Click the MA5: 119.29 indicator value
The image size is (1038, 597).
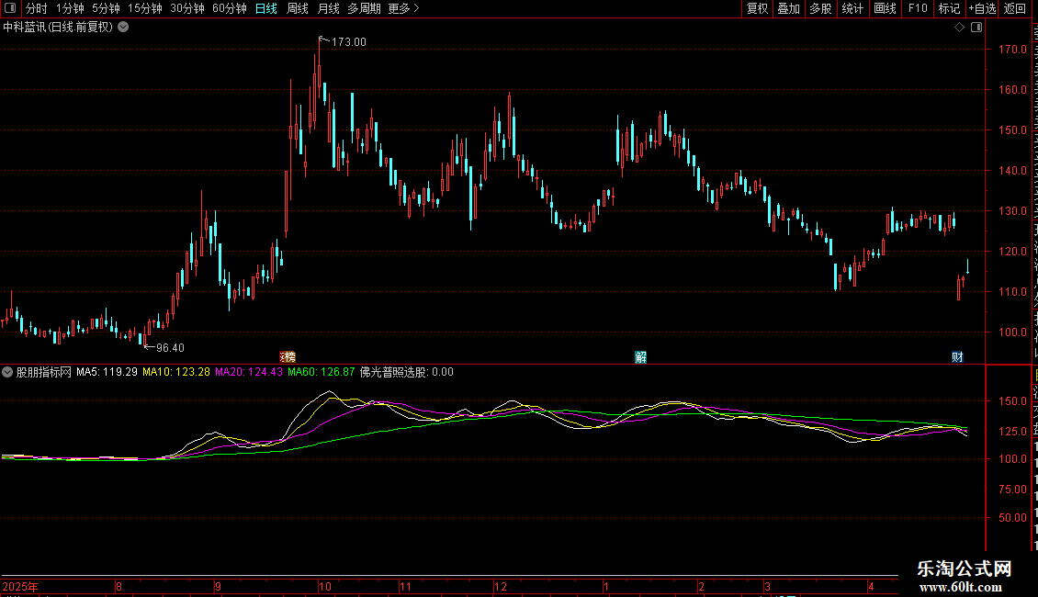107,372
